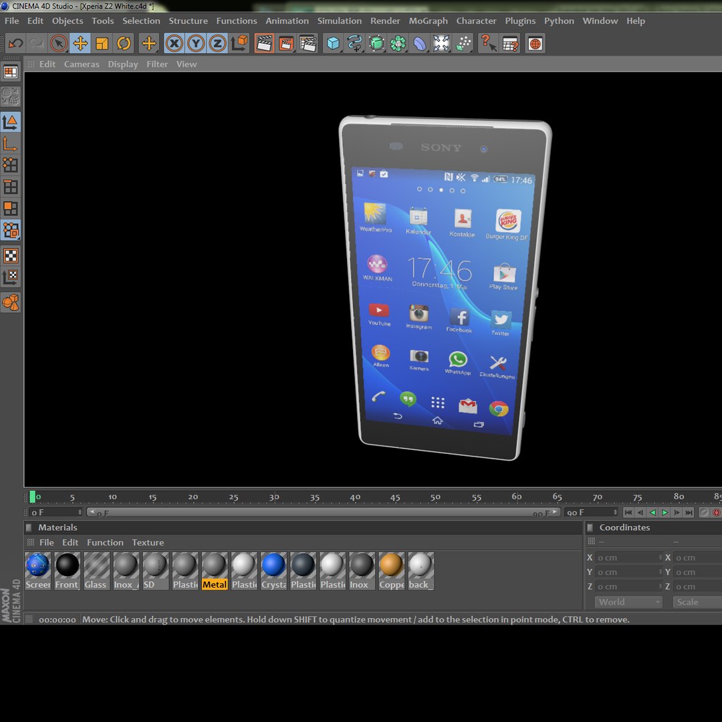Toggle Y-axis lock
Viewport: 722px width, 722px height.
(x=196, y=43)
